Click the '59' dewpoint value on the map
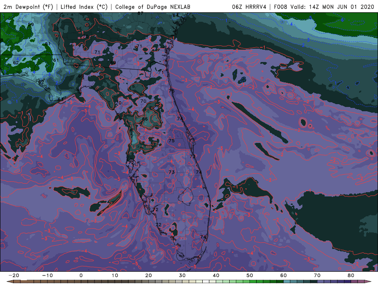 (x=31, y=25)
